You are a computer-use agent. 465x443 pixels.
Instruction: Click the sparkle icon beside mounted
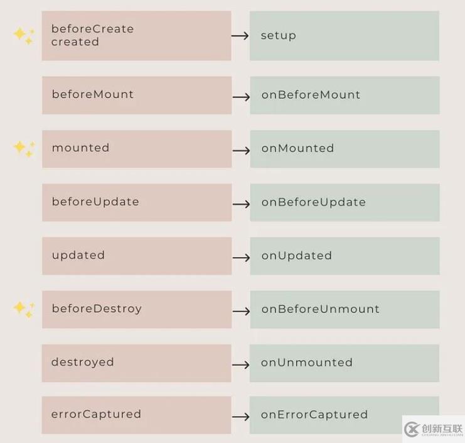pyautogui.click(x=24, y=148)
